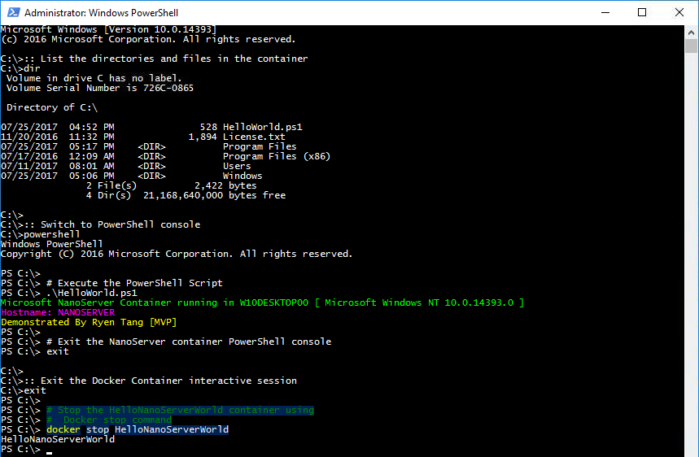Click the vertical scrollbar thumb

tap(691, 46)
